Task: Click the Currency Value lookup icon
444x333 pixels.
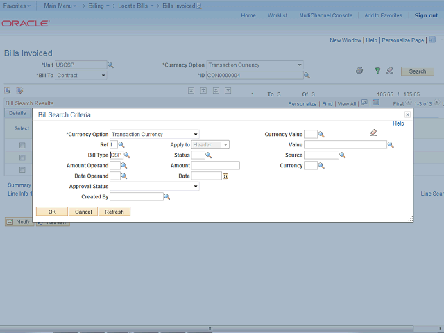Action: [x=321, y=135]
